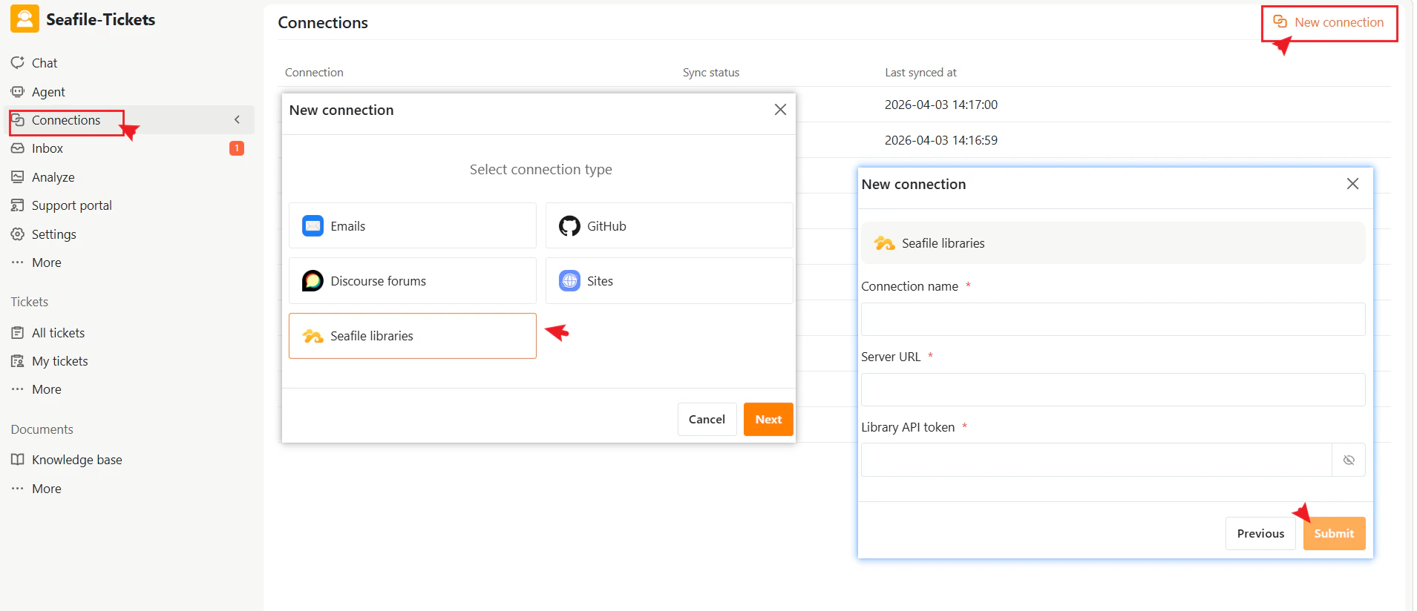Close the Select connection type dialog

(780, 110)
